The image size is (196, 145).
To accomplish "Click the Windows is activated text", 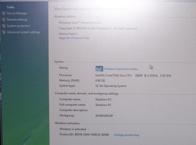I will [73, 129].
